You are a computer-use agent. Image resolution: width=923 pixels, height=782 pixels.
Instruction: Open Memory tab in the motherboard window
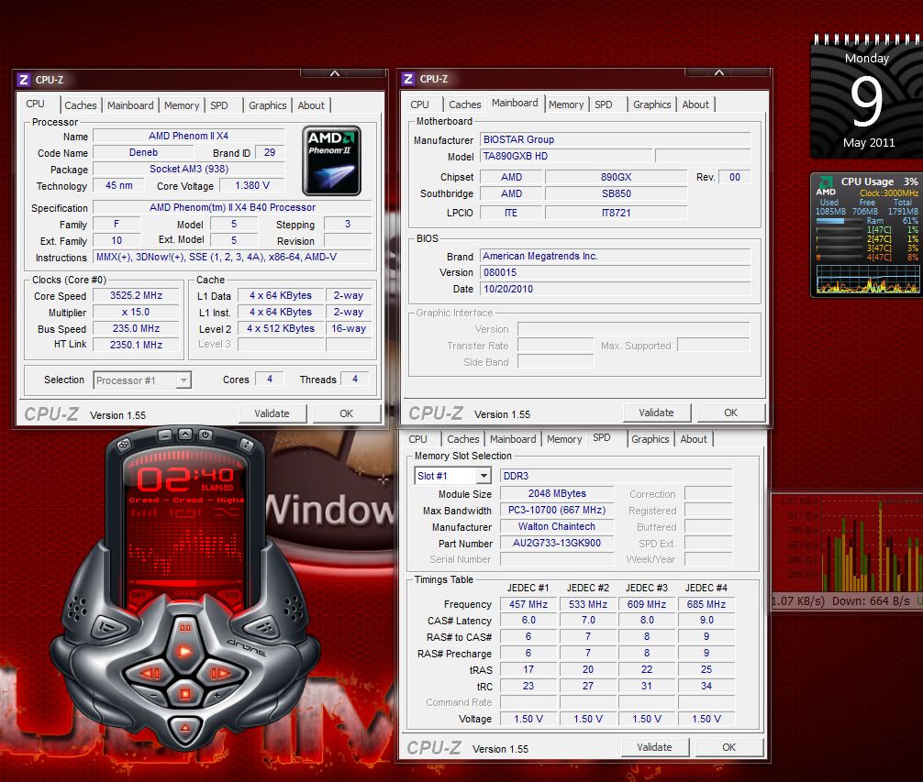[566, 105]
